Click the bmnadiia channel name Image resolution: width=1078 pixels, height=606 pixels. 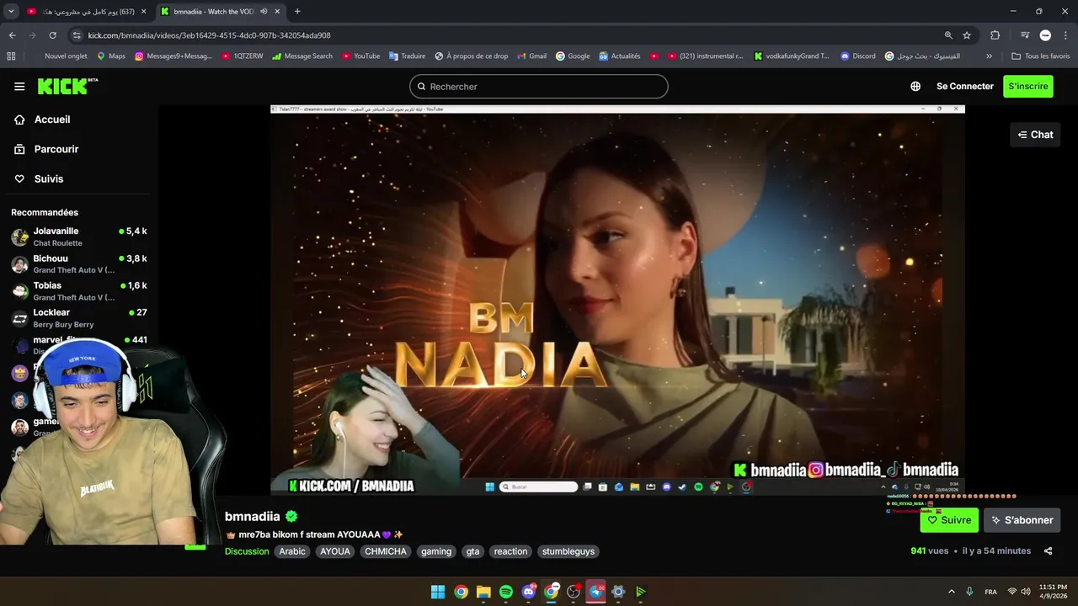click(x=252, y=517)
